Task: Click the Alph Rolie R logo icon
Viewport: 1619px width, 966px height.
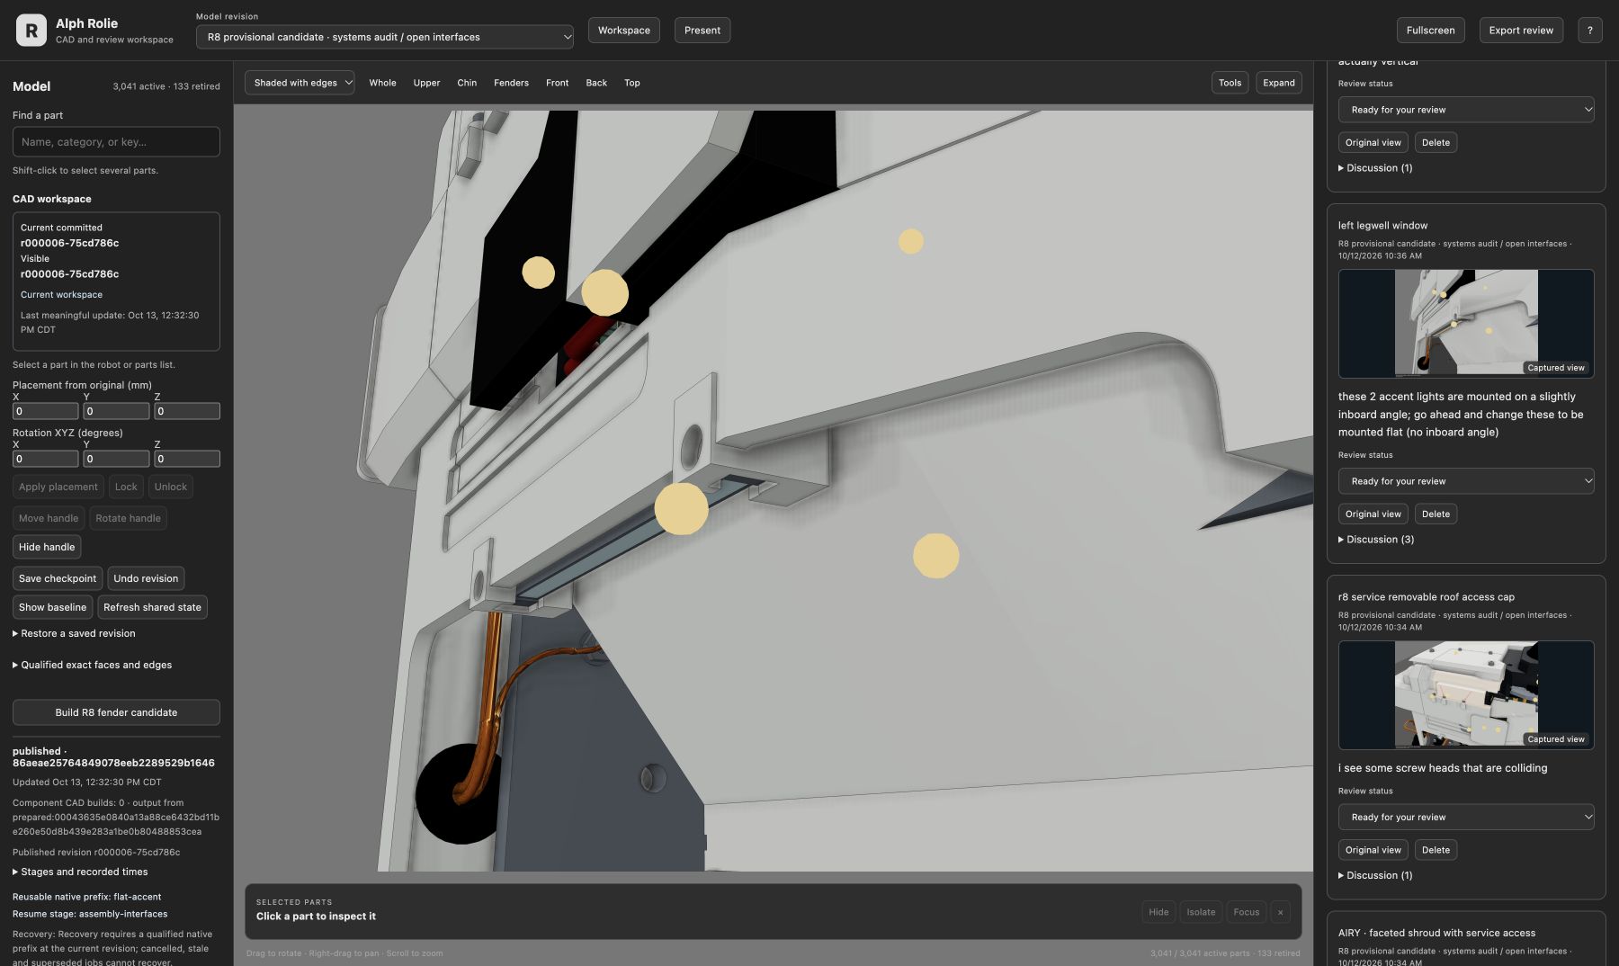Action: coord(31,31)
